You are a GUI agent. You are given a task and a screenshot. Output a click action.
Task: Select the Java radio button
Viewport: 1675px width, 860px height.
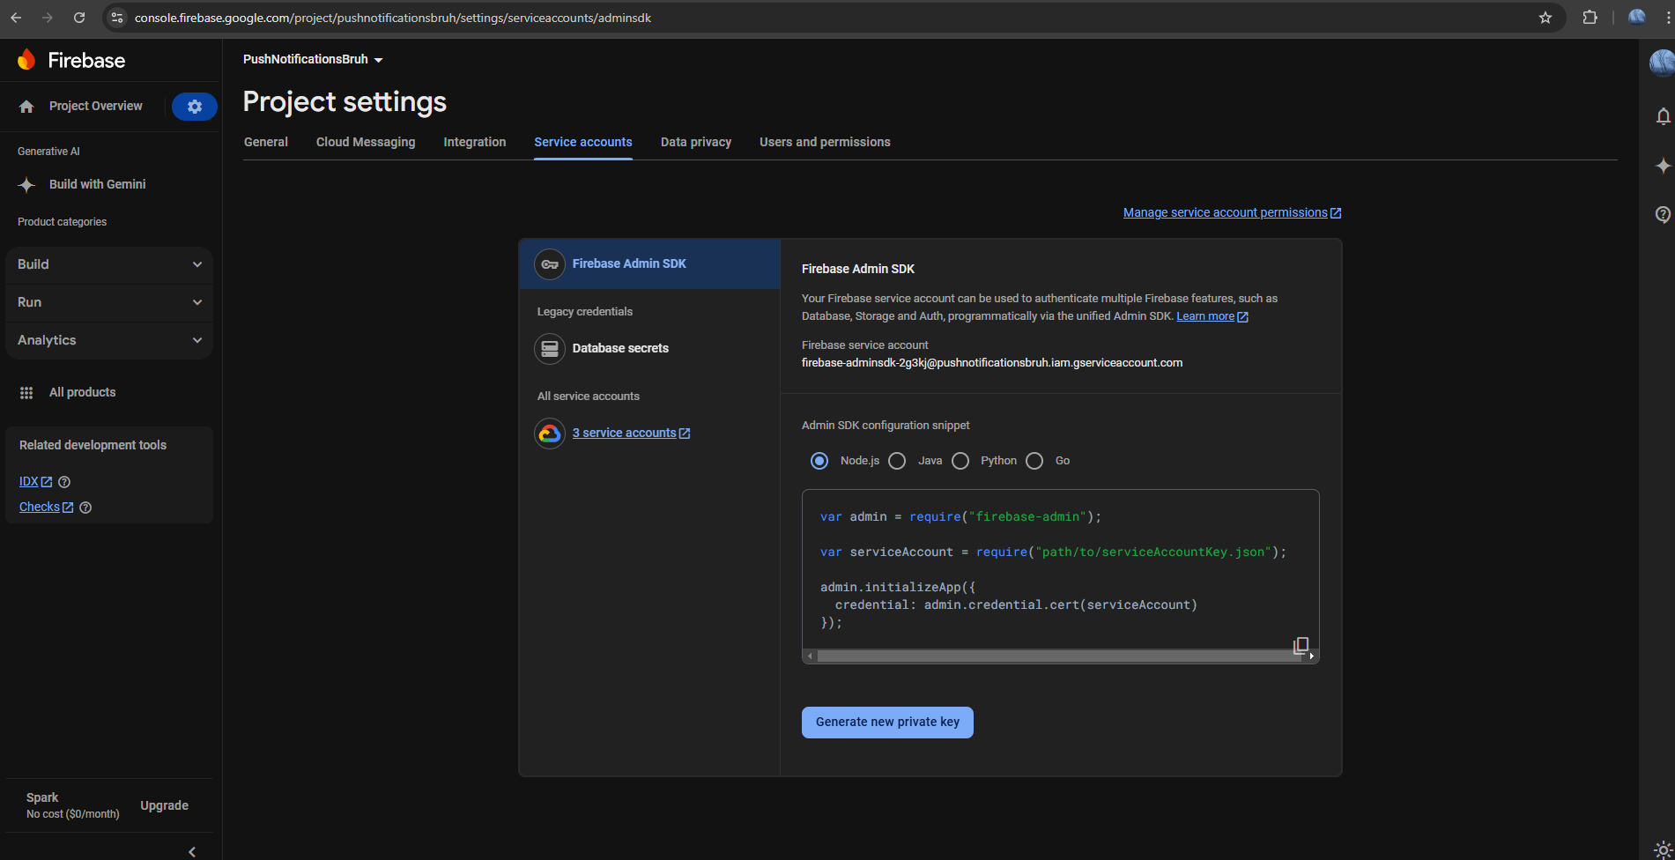tap(897, 461)
